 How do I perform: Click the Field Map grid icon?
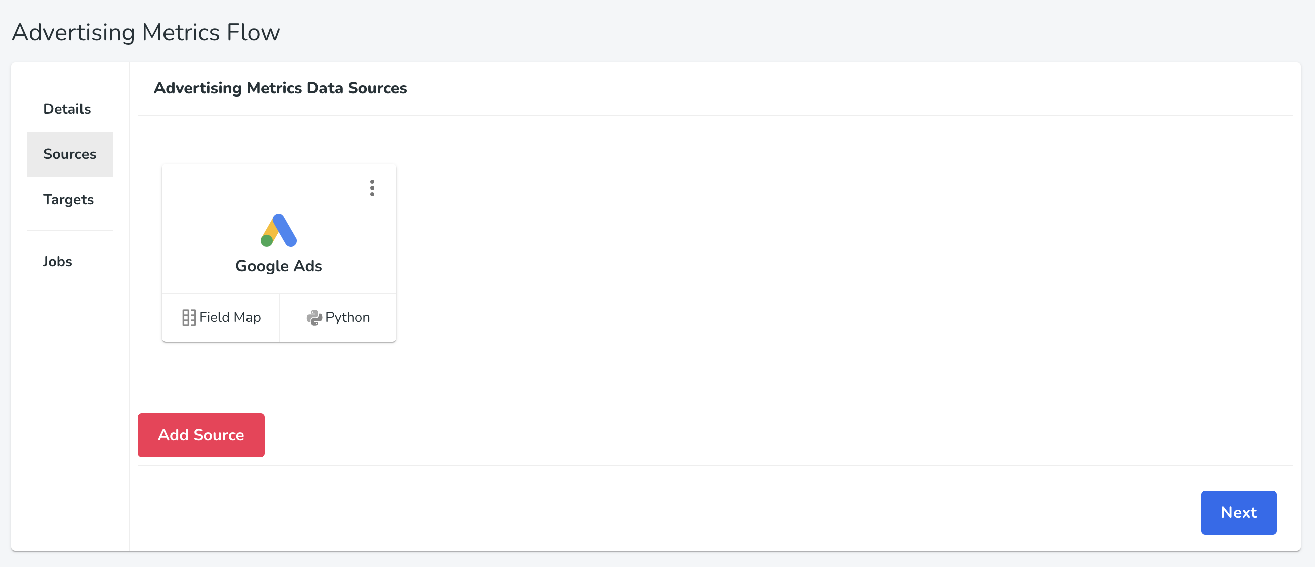189,318
